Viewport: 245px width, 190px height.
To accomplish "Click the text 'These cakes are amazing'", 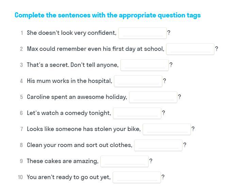I will (63, 161).
